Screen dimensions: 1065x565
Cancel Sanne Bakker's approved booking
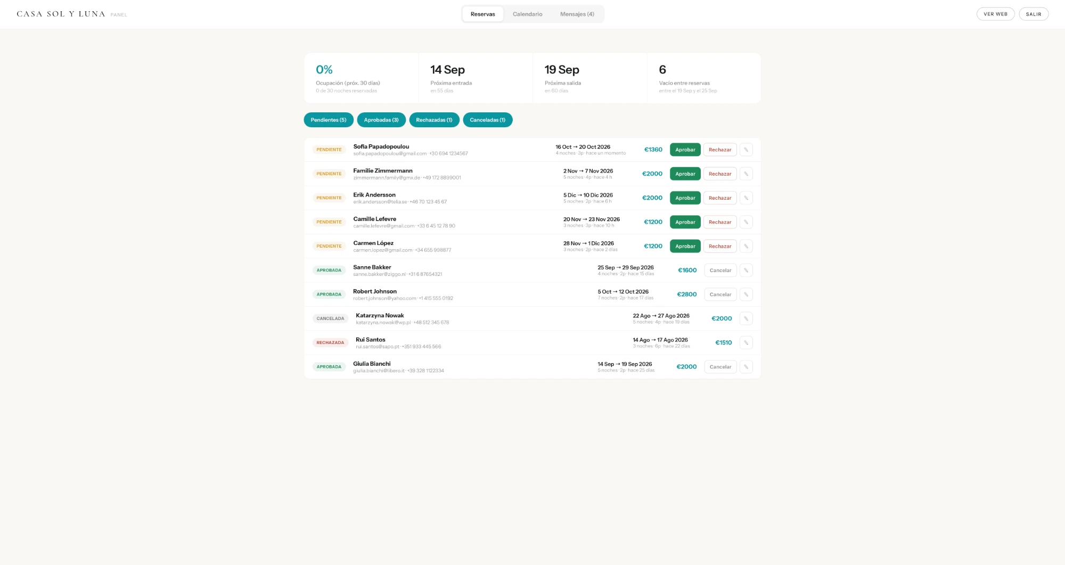click(720, 271)
